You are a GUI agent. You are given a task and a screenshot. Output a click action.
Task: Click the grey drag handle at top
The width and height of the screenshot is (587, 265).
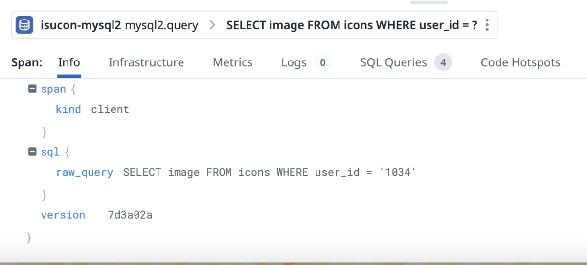click(x=429, y=2)
